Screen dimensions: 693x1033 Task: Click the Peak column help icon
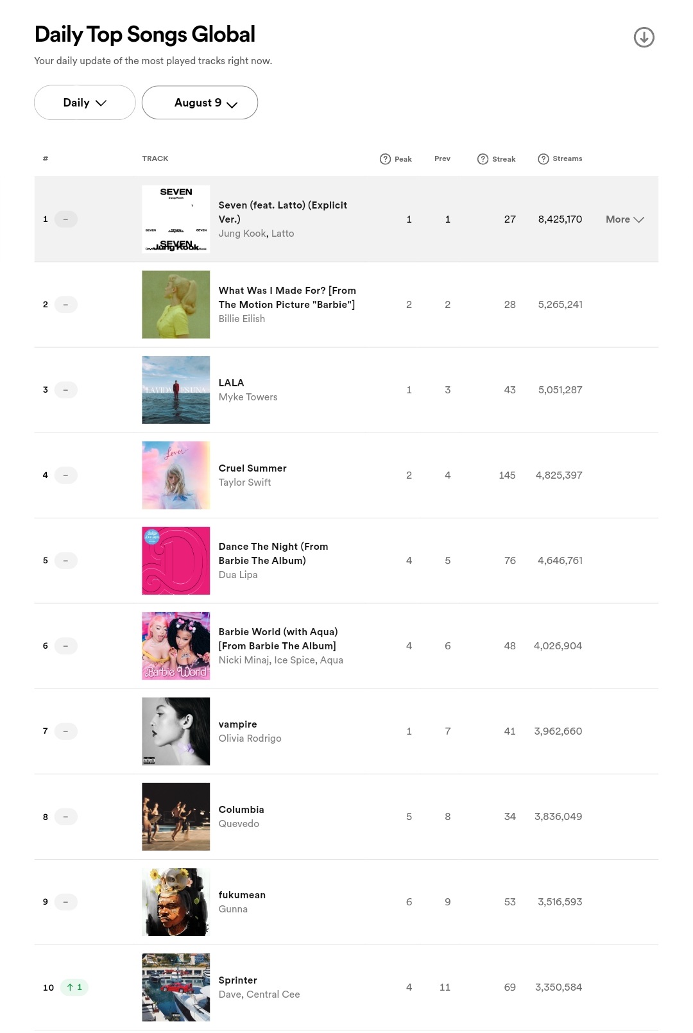(385, 159)
